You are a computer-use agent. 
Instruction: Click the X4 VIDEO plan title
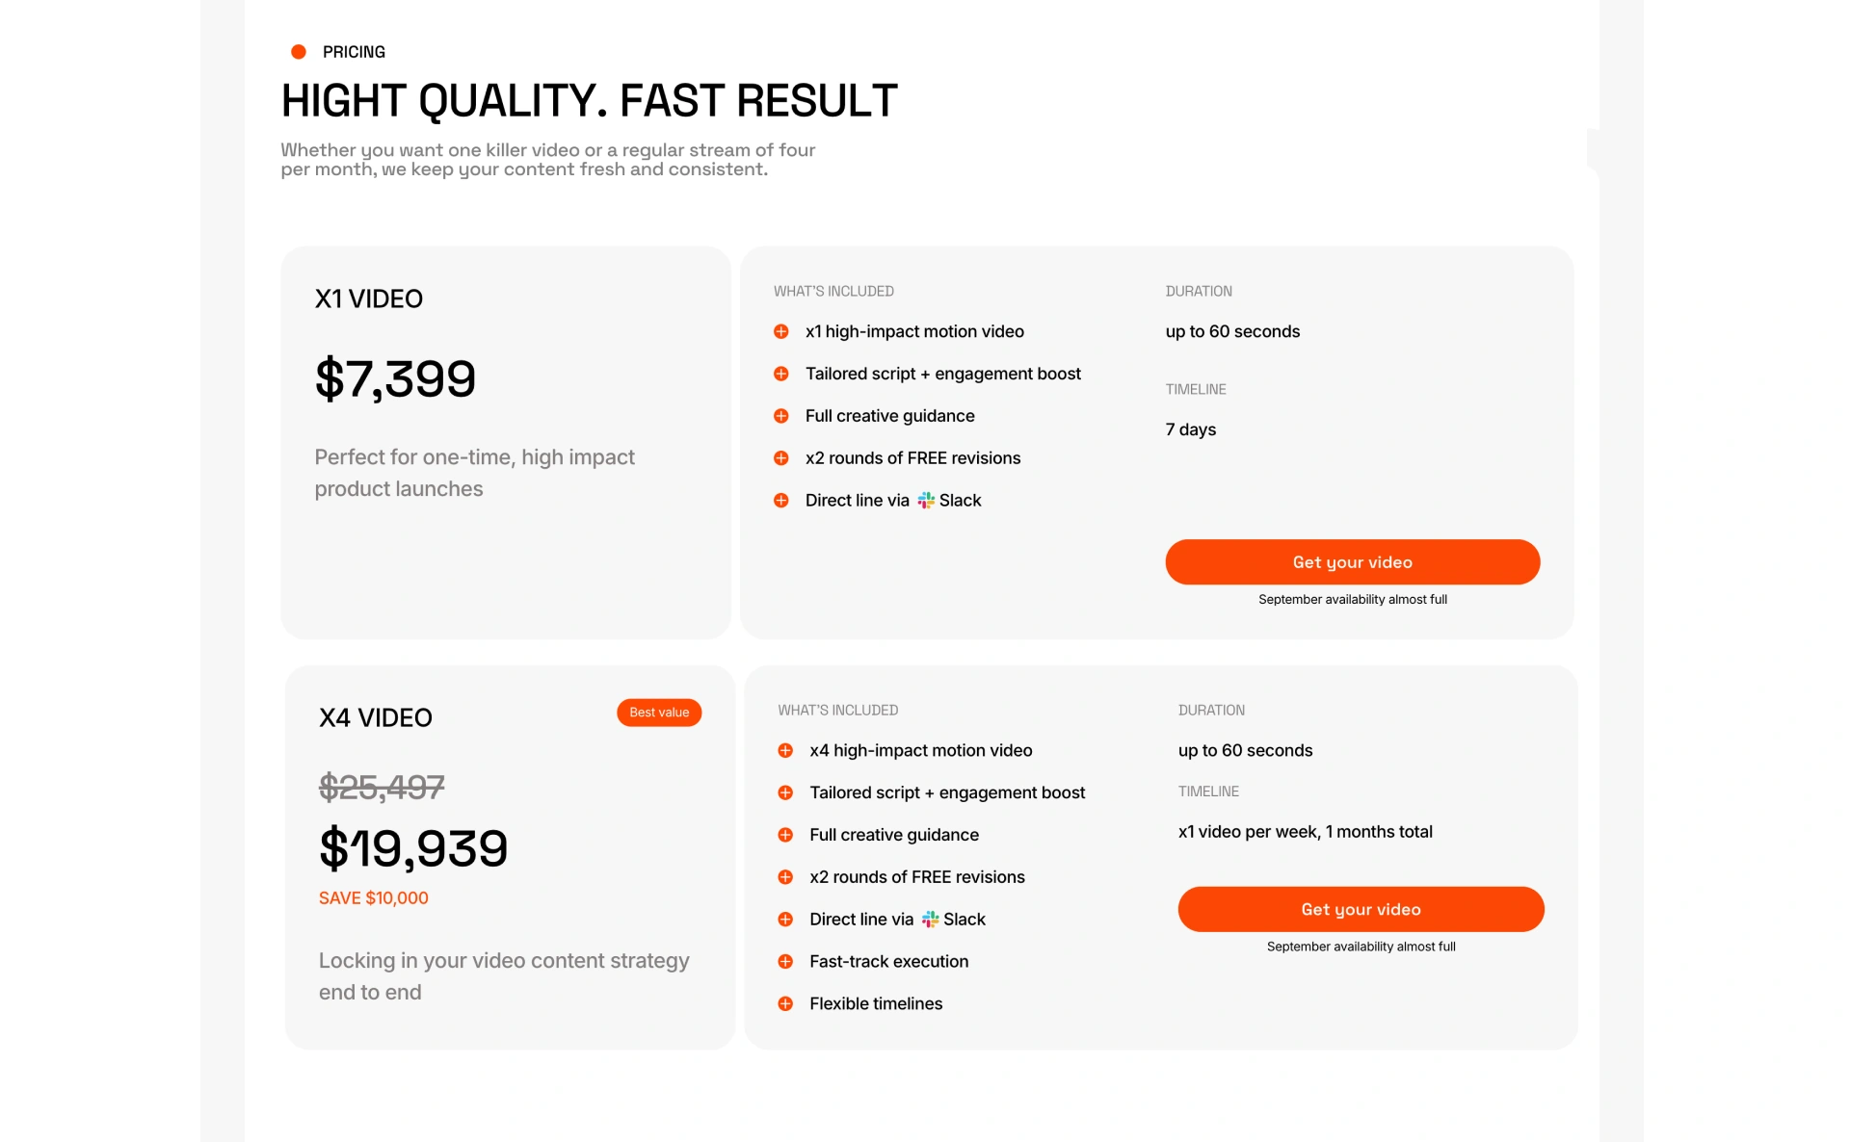click(376, 718)
